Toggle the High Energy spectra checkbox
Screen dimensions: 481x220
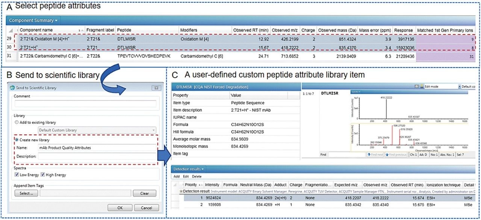[x=43, y=174]
